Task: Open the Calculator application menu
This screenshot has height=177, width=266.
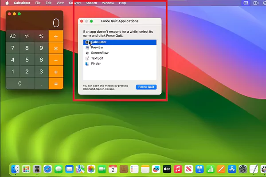Action: tap(22, 3)
